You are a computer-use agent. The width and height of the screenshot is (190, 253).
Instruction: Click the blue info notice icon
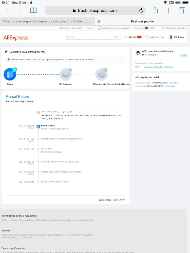click(9, 59)
